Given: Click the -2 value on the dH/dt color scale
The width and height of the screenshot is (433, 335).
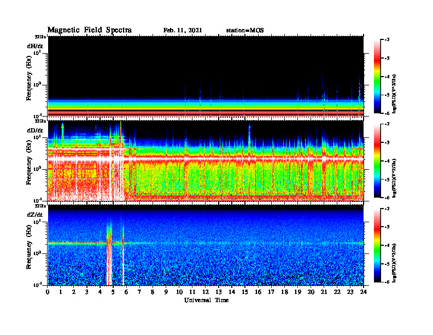Looking at the screenshot, I should pyautogui.click(x=387, y=40).
